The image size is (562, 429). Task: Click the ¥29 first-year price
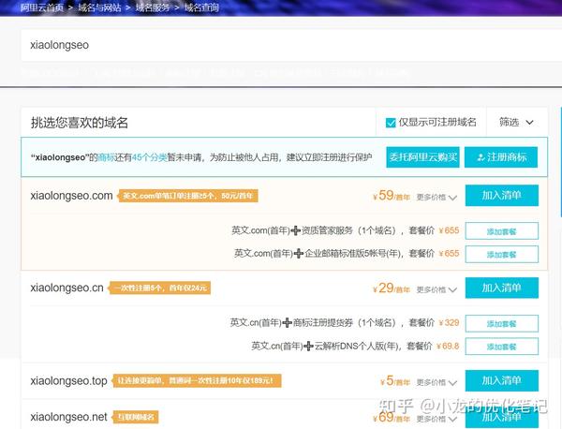coord(392,288)
